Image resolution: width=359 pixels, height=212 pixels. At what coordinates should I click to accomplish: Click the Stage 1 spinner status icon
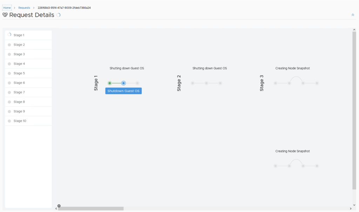[x=9, y=35]
